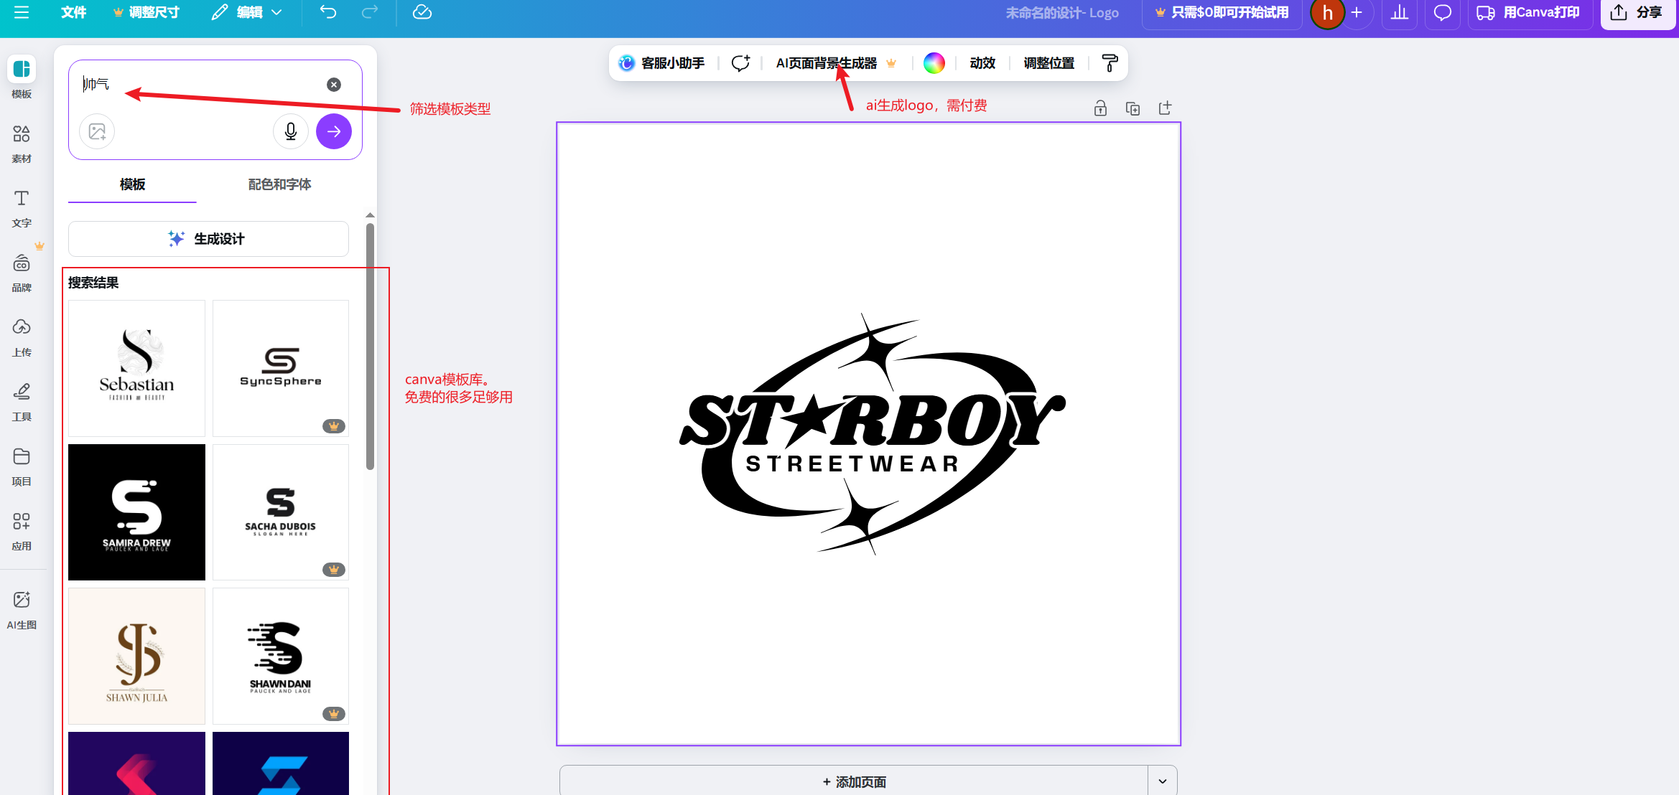The width and height of the screenshot is (1679, 795).
Task: Toggle the page lock icon
Action: 1100,108
